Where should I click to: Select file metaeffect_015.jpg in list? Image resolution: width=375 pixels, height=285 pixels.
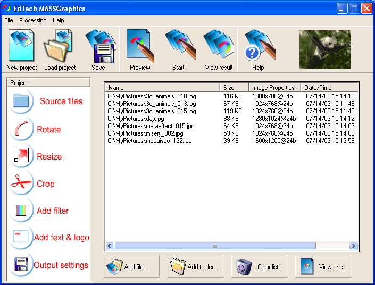(151, 126)
